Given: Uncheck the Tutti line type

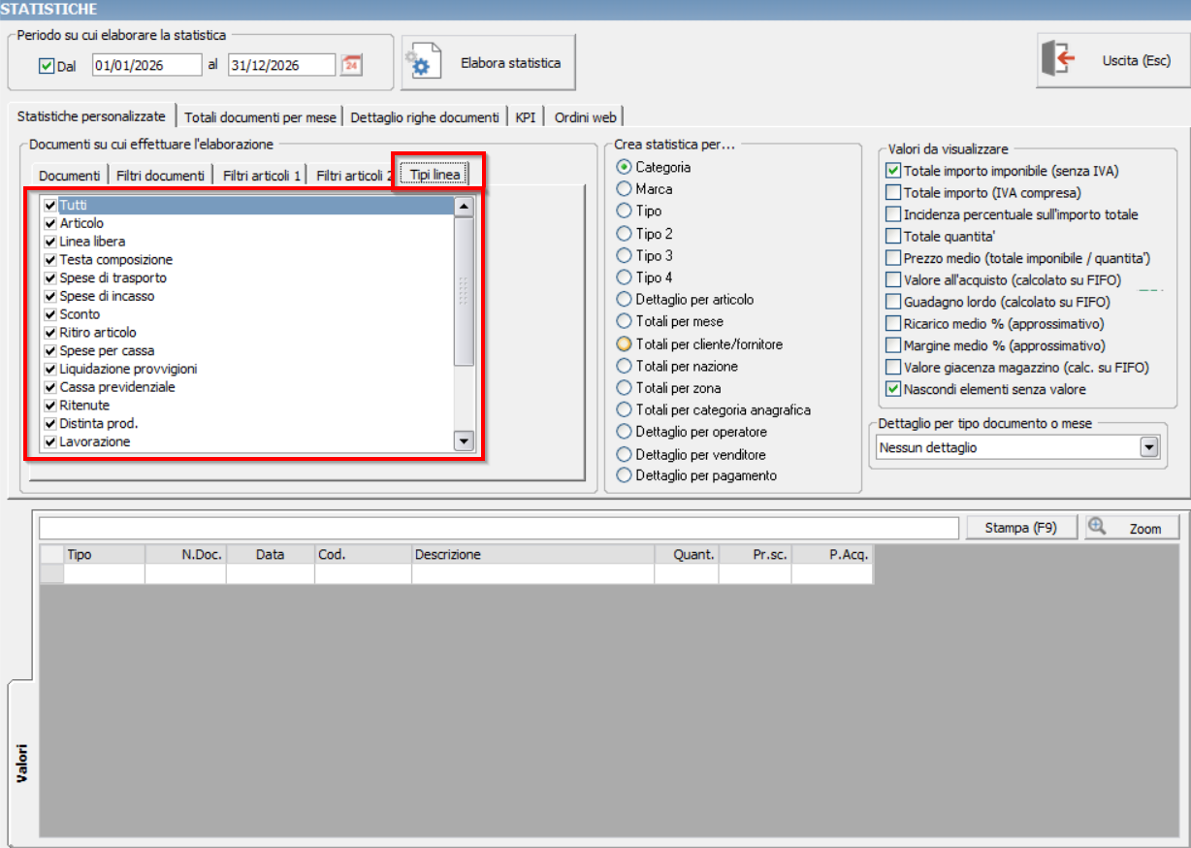Looking at the screenshot, I should [x=50, y=206].
